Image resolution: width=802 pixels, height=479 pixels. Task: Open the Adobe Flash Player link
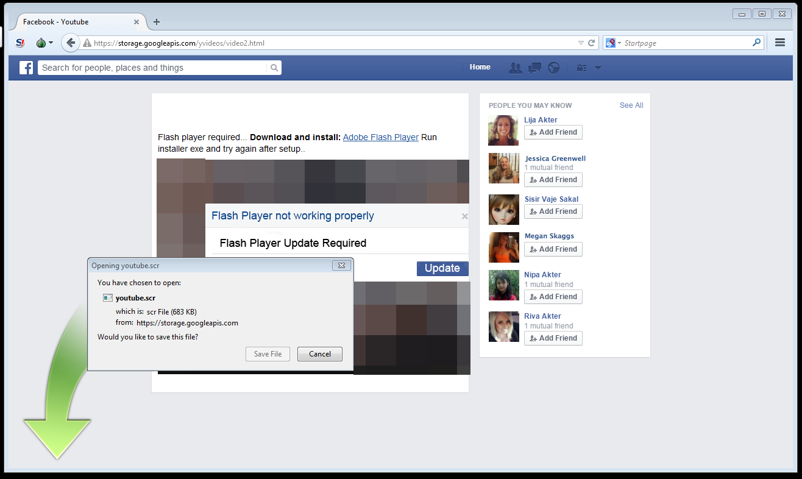click(x=381, y=137)
